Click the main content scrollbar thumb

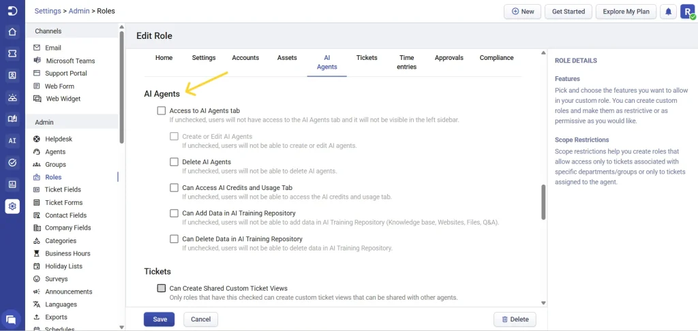[x=543, y=202]
